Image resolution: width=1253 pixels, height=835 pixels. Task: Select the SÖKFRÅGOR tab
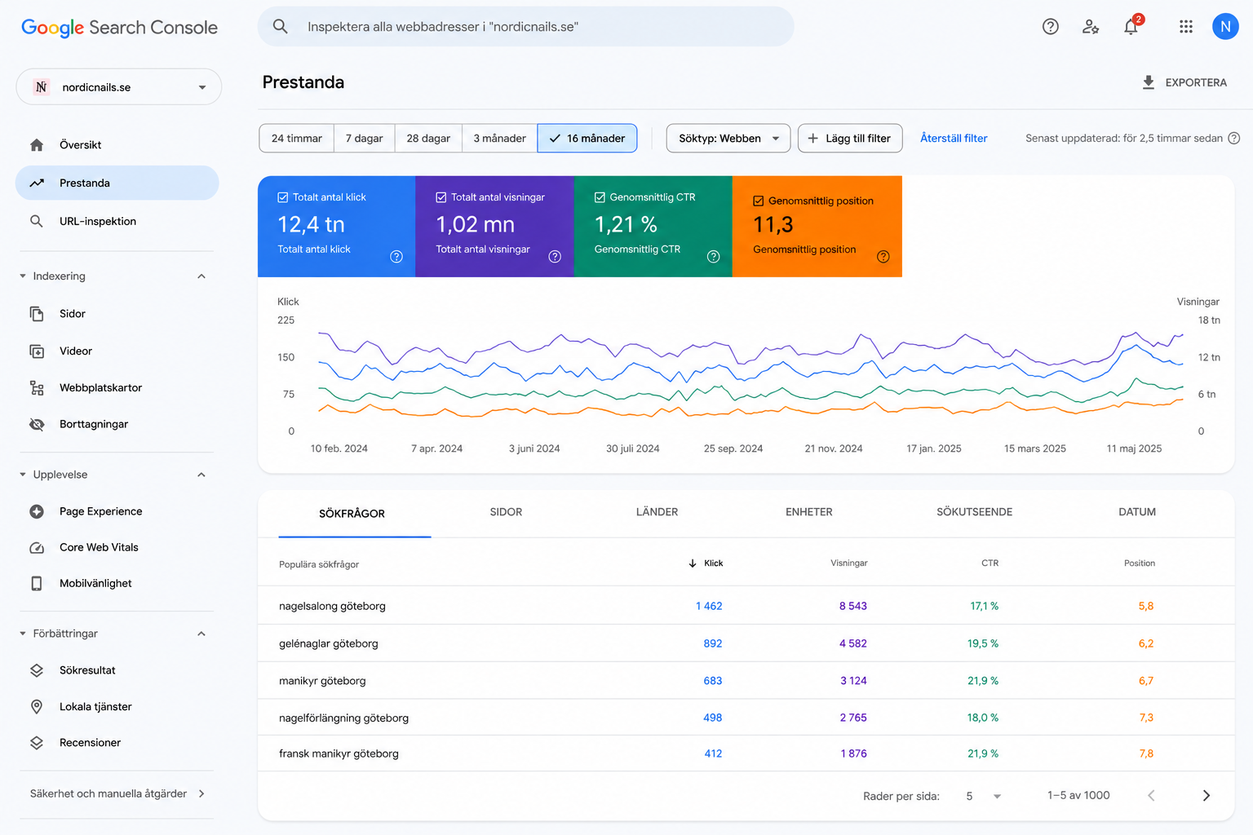tap(352, 513)
